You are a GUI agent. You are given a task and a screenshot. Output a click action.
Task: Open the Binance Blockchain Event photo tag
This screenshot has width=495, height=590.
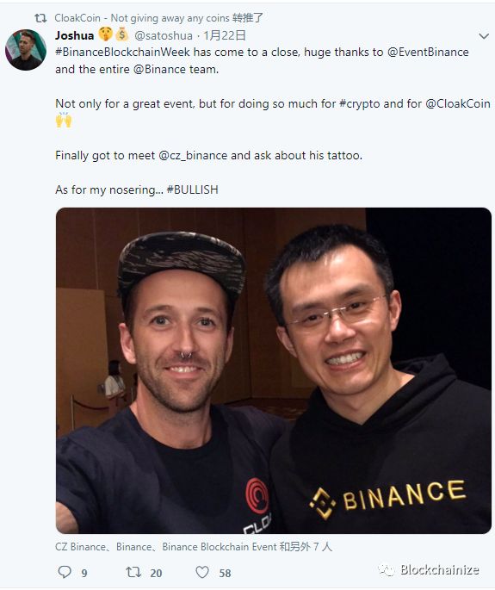220,546
